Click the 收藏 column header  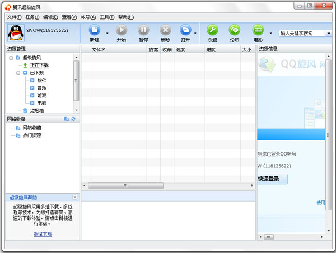167,50
